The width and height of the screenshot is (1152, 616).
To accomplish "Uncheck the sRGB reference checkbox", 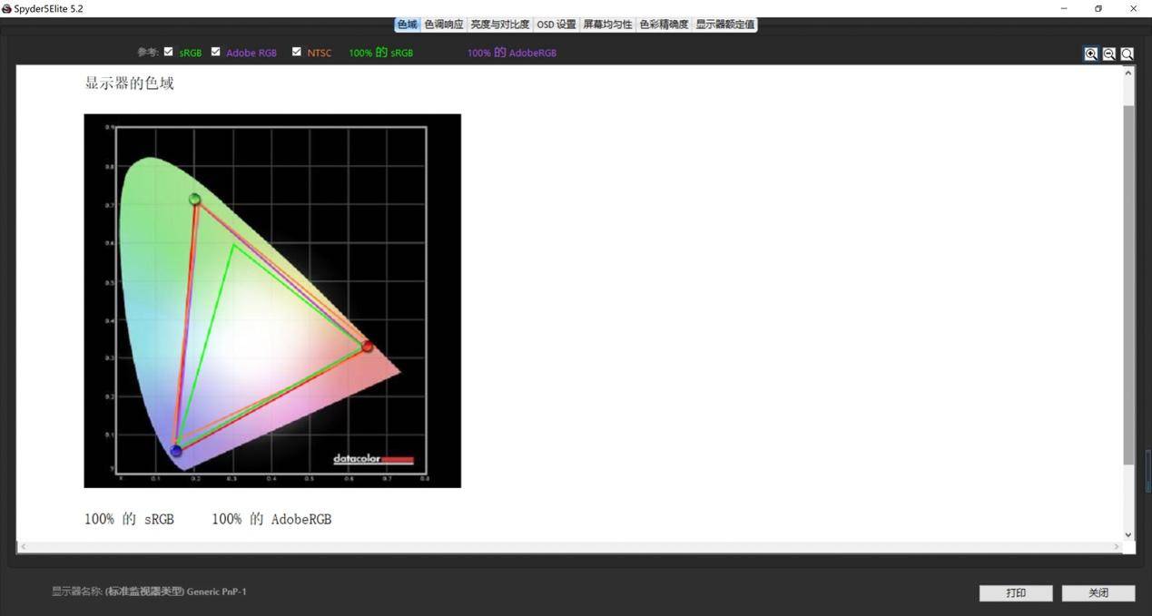I will (x=168, y=52).
